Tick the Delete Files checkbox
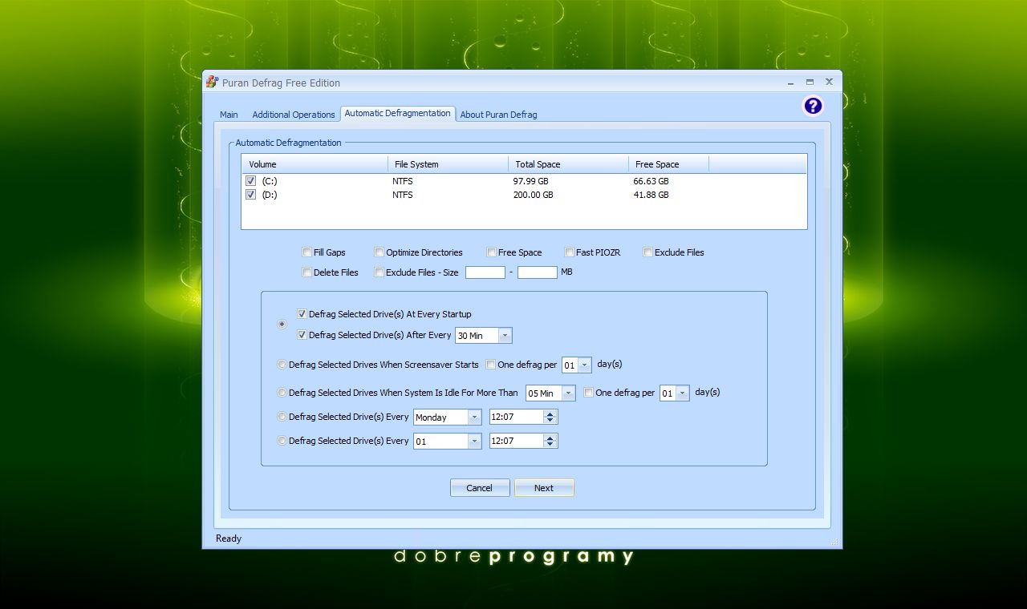 306,272
